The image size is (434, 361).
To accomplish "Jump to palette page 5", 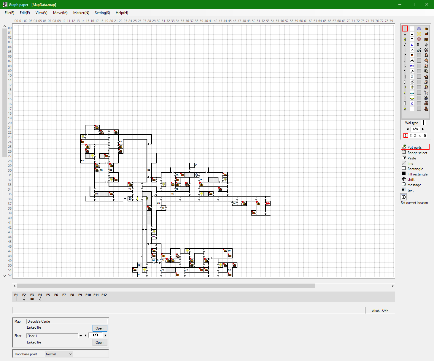I will (425, 136).
